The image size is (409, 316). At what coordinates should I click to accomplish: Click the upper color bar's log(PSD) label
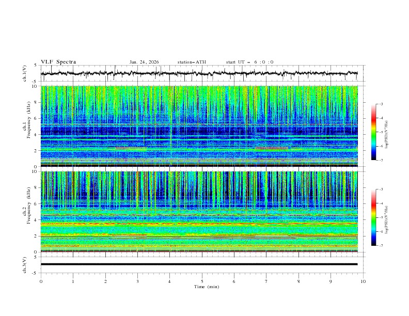tap(387, 135)
